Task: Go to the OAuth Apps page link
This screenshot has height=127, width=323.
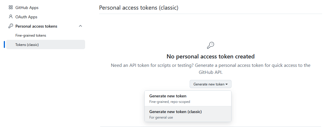Action: tap(26, 17)
